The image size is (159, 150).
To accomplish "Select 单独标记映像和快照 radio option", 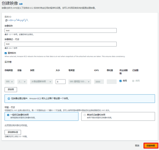I will tap(85, 115).
